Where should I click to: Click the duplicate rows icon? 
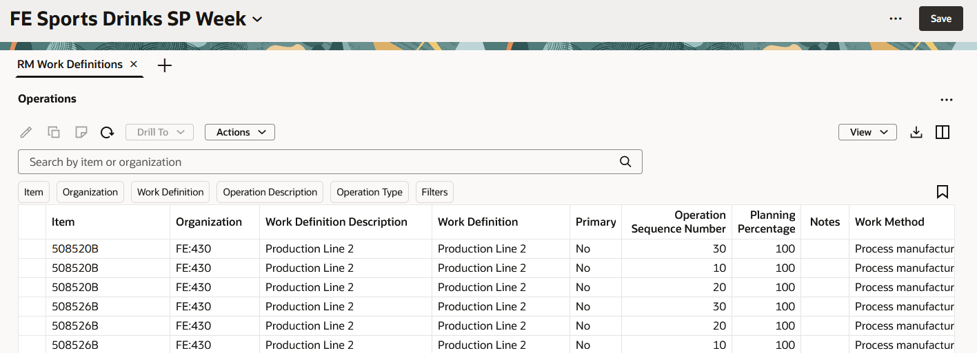(x=54, y=132)
